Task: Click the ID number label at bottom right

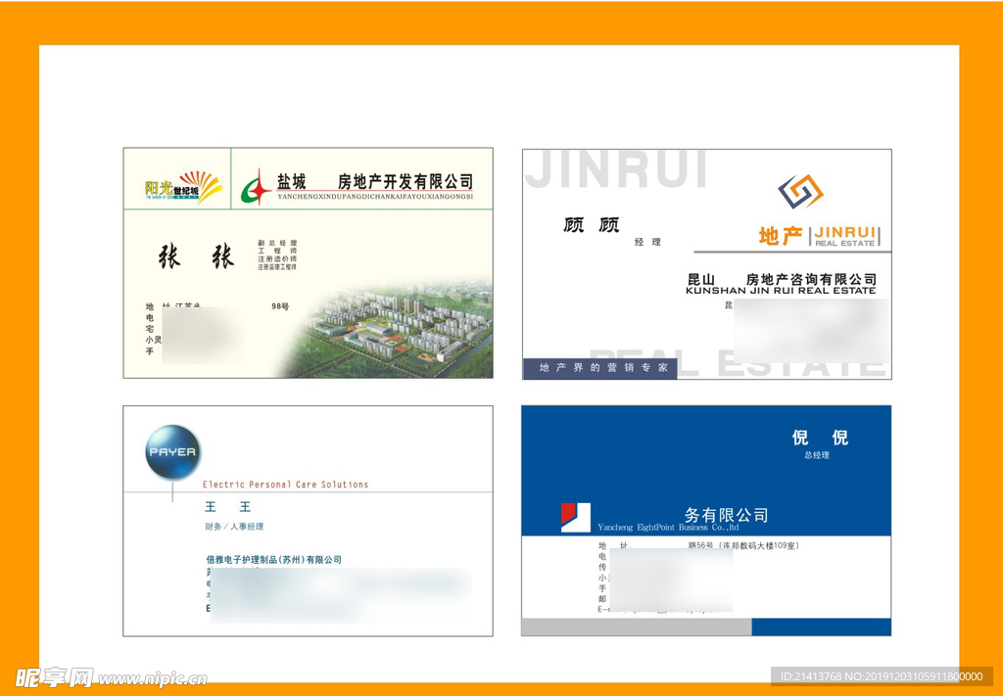Action: point(882,676)
